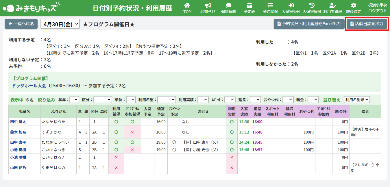390x187 pixels.
Task: Click the ログアウト link
Action: [378, 11]
